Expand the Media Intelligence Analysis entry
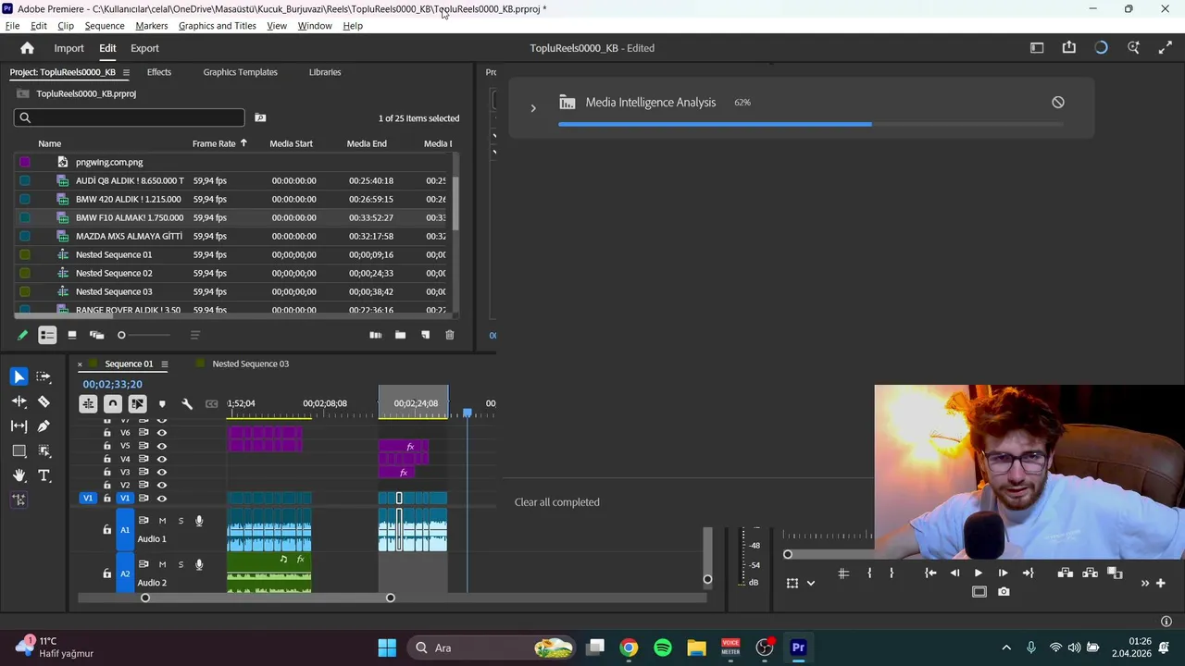Viewport: 1185px width, 666px height. tap(533, 108)
